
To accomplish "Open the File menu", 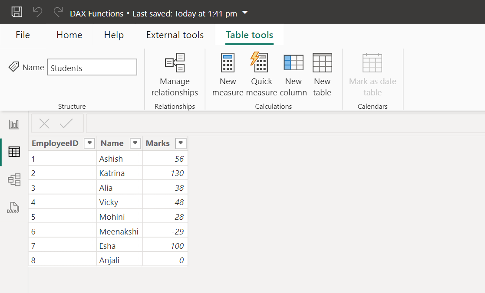I will (x=23, y=35).
